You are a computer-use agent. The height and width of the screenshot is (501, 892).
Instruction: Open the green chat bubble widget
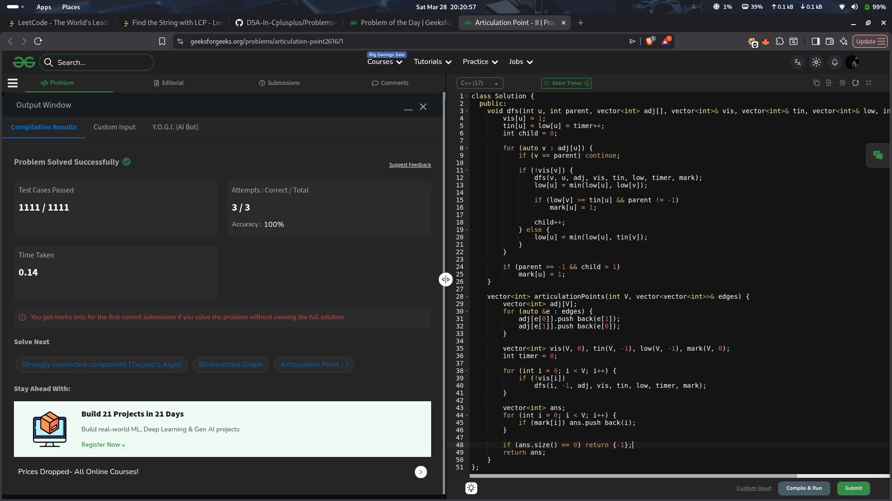[x=878, y=155]
